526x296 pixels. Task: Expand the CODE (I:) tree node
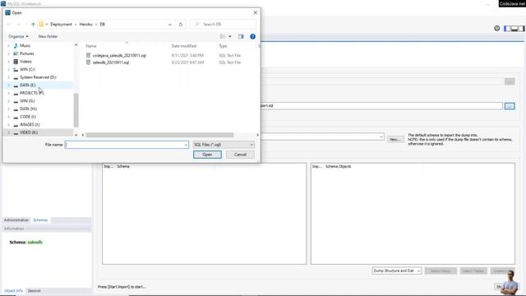point(9,117)
